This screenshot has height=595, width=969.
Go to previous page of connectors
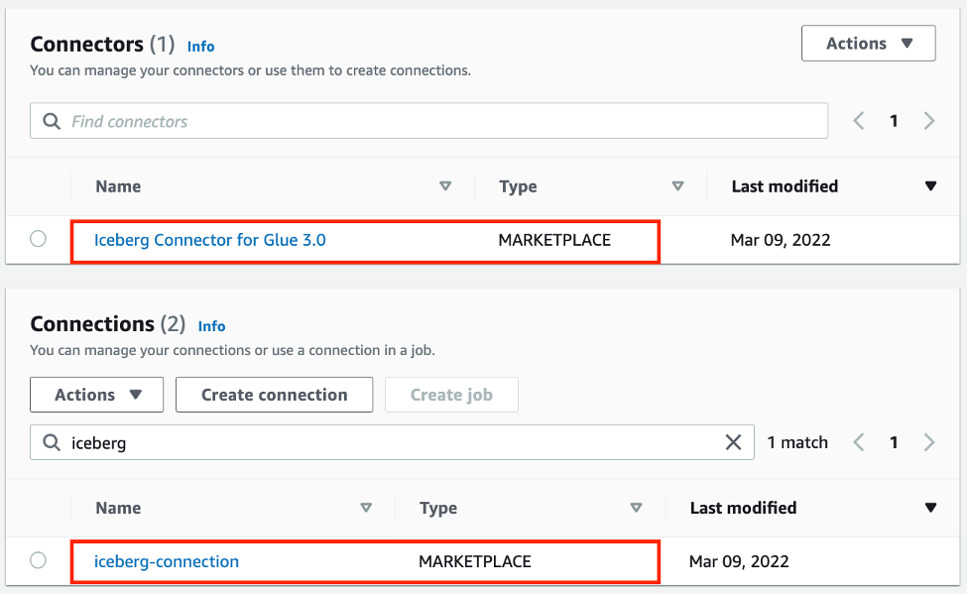(x=859, y=121)
